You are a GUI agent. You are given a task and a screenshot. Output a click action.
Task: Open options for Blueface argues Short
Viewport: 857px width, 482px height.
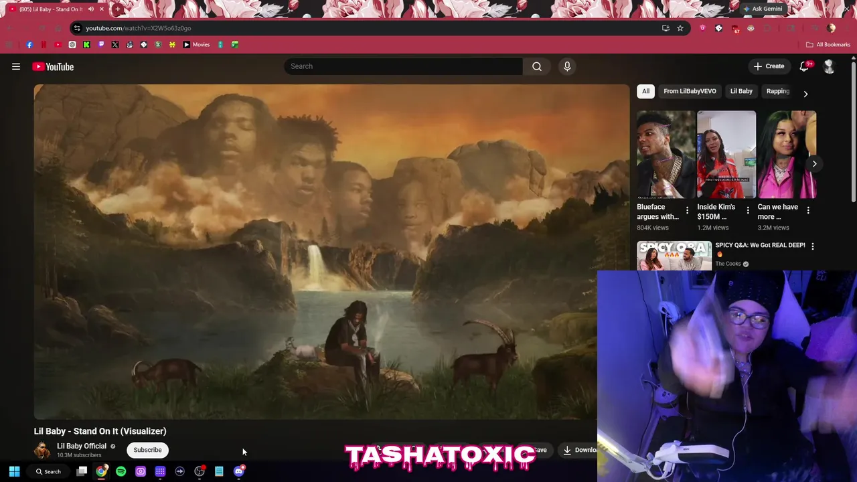click(687, 210)
